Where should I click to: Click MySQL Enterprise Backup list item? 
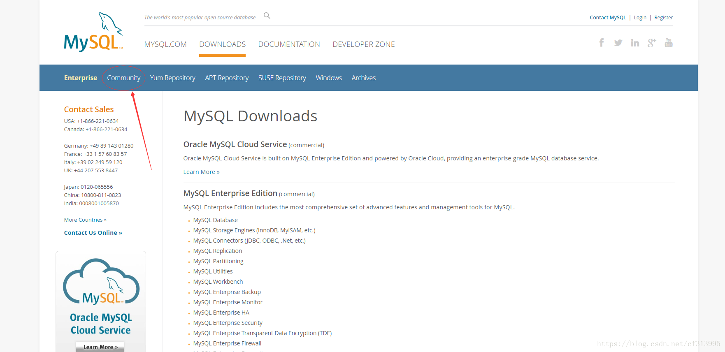pos(227,292)
